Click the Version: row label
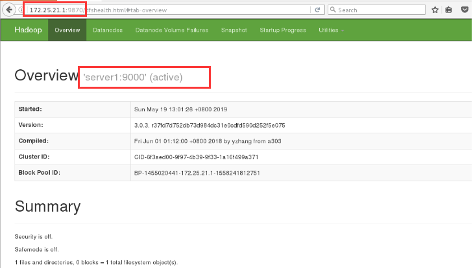This screenshot has height=268, width=473. [30, 125]
